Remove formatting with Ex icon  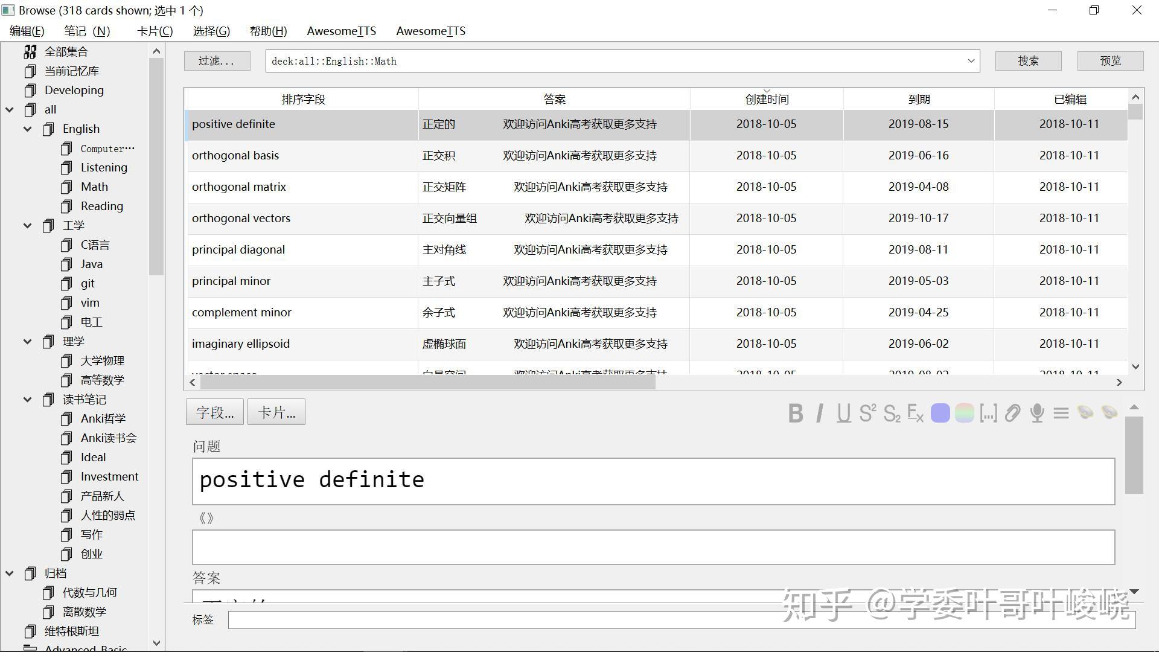(916, 413)
